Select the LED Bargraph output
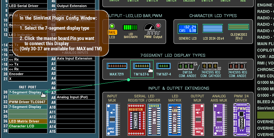 tap(131, 28)
